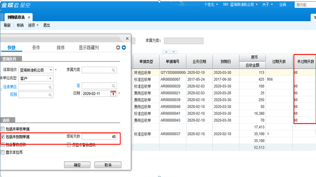Open 关于 menu
Image resolution: width=316 pixels, height=177 pixels.
pyautogui.click(x=267, y=5)
